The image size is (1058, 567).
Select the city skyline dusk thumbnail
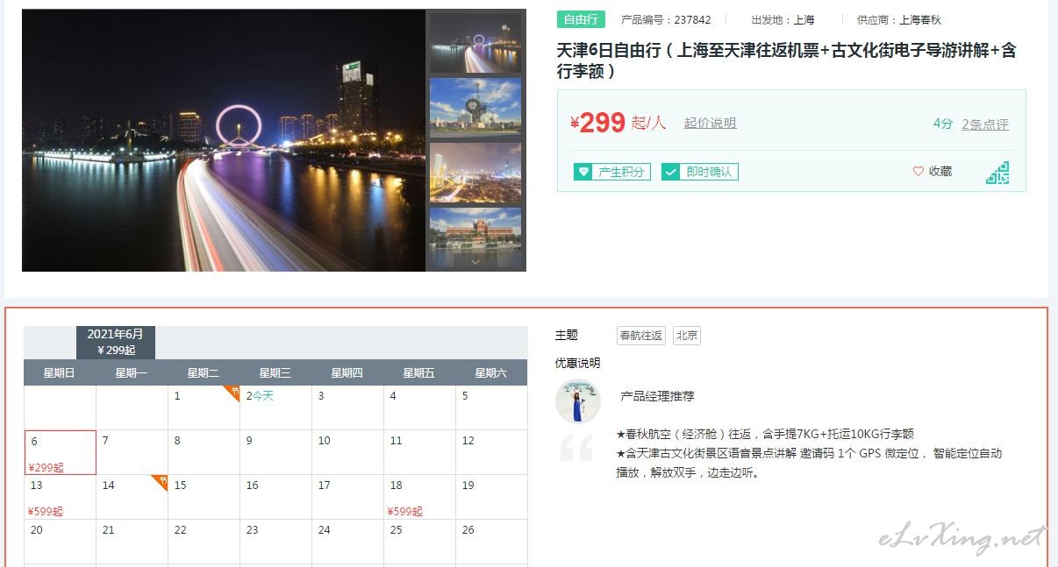pyautogui.click(x=475, y=173)
